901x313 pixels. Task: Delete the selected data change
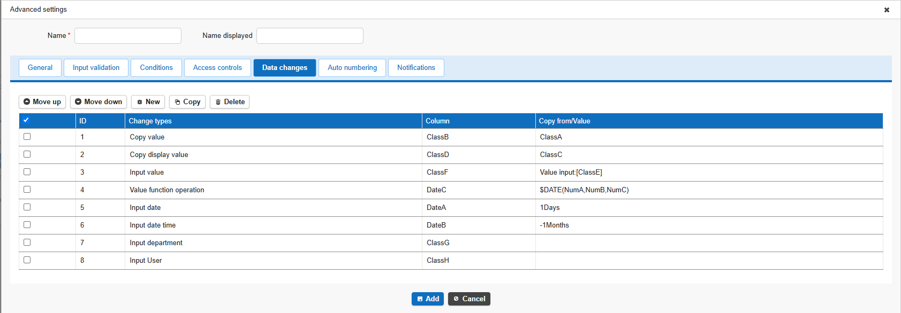click(230, 102)
